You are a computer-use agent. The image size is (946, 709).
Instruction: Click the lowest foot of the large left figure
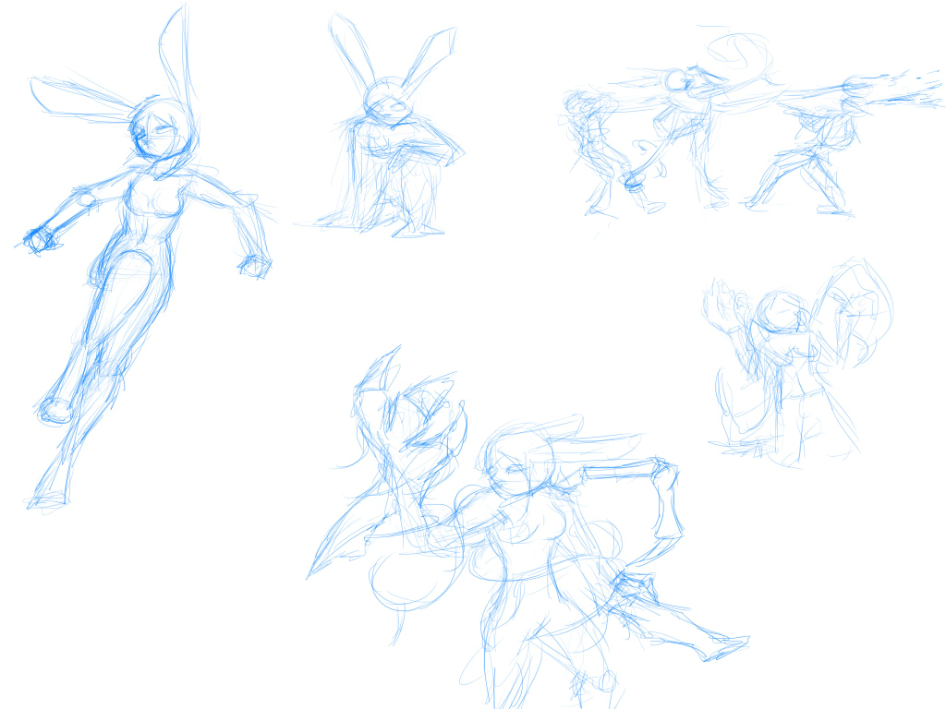pos(46,499)
